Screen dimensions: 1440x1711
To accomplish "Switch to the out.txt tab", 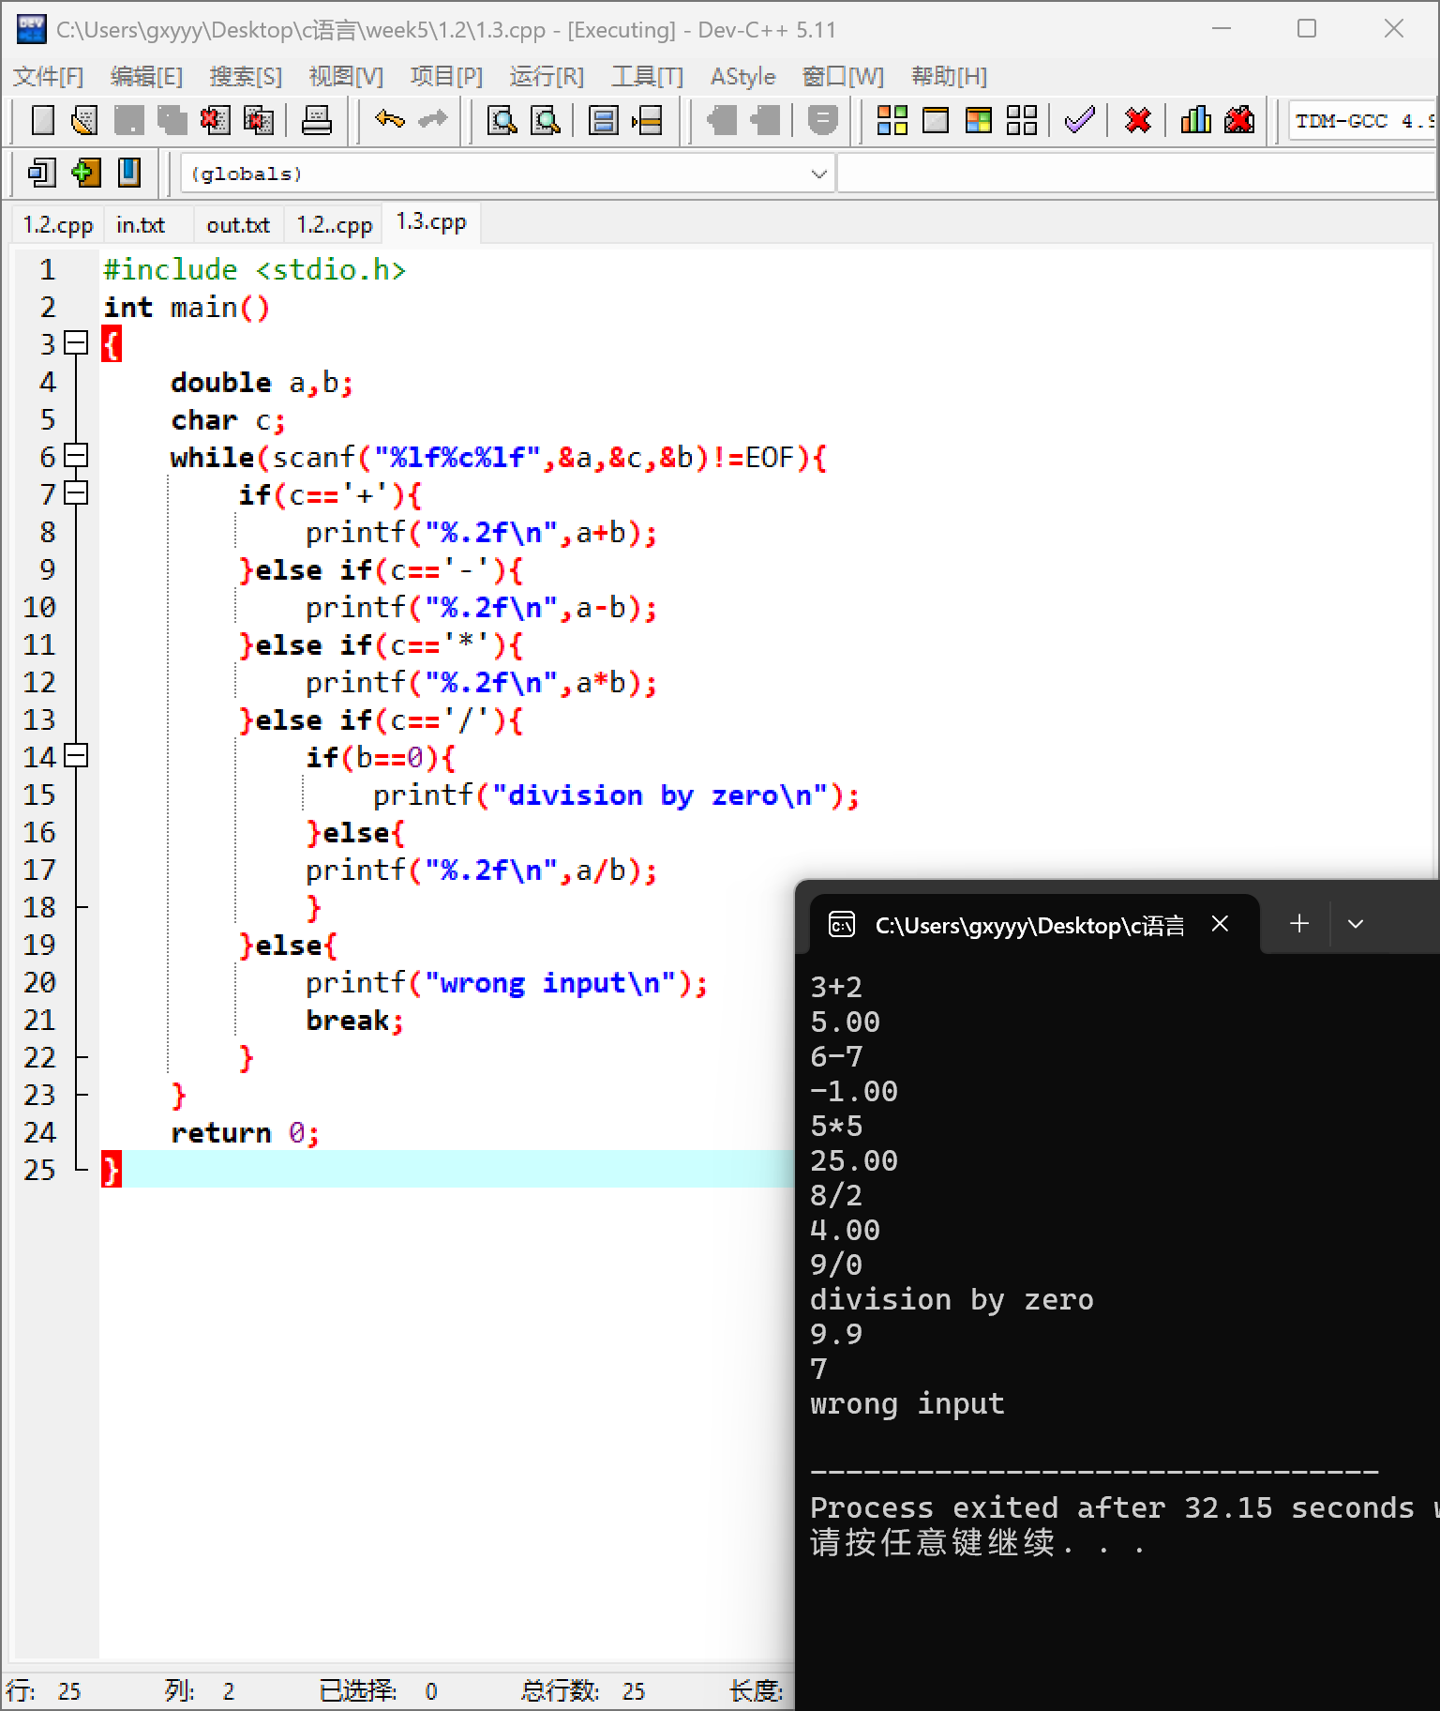I will pos(238,225).
